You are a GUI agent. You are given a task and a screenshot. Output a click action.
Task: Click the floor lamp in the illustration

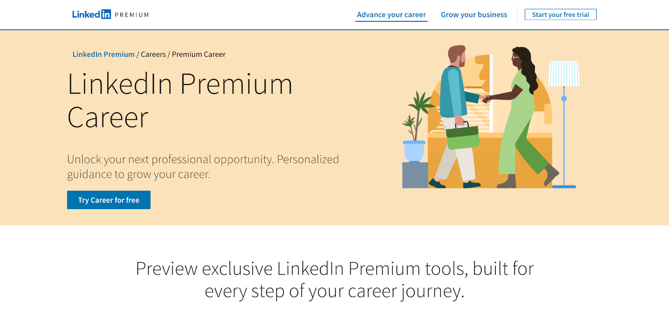coord(564,124)
